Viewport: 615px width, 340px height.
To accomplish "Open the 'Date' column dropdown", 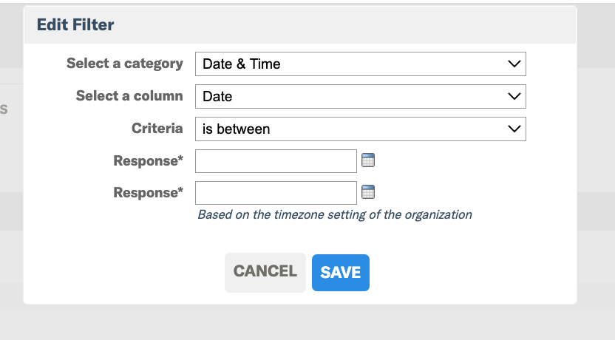I will click(x=361, y=97).
